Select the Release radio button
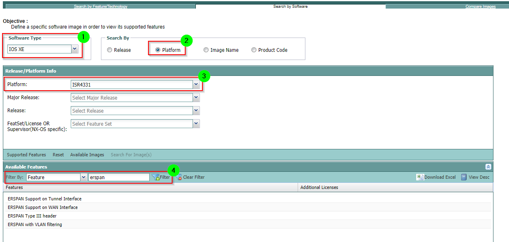509x242 pixels. (x=109, y=49)
